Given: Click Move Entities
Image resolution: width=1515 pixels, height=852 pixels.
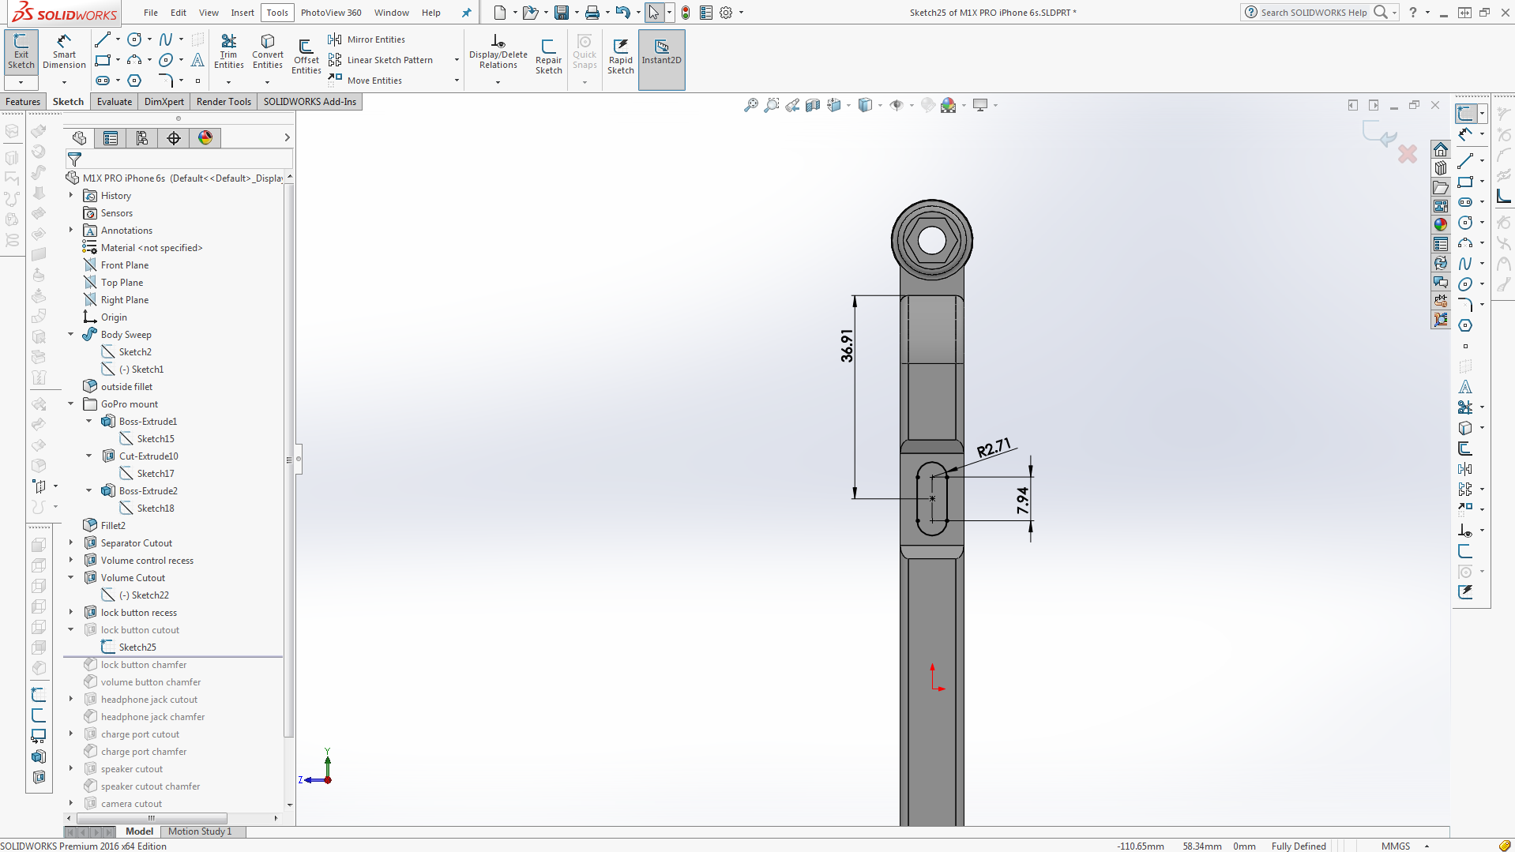Looking at the screenshot, I should (365, 81).
